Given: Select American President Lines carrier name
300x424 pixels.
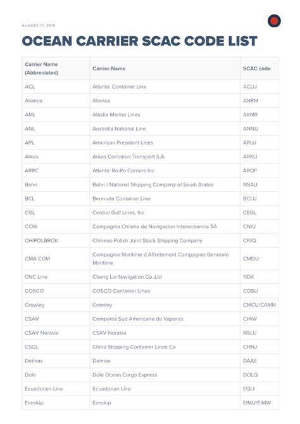Looking at the screenshot, I should pos(123,143).
